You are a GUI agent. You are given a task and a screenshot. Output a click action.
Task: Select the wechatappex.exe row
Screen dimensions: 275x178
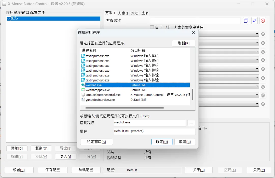pyautogui.click(x=135, y=90)
